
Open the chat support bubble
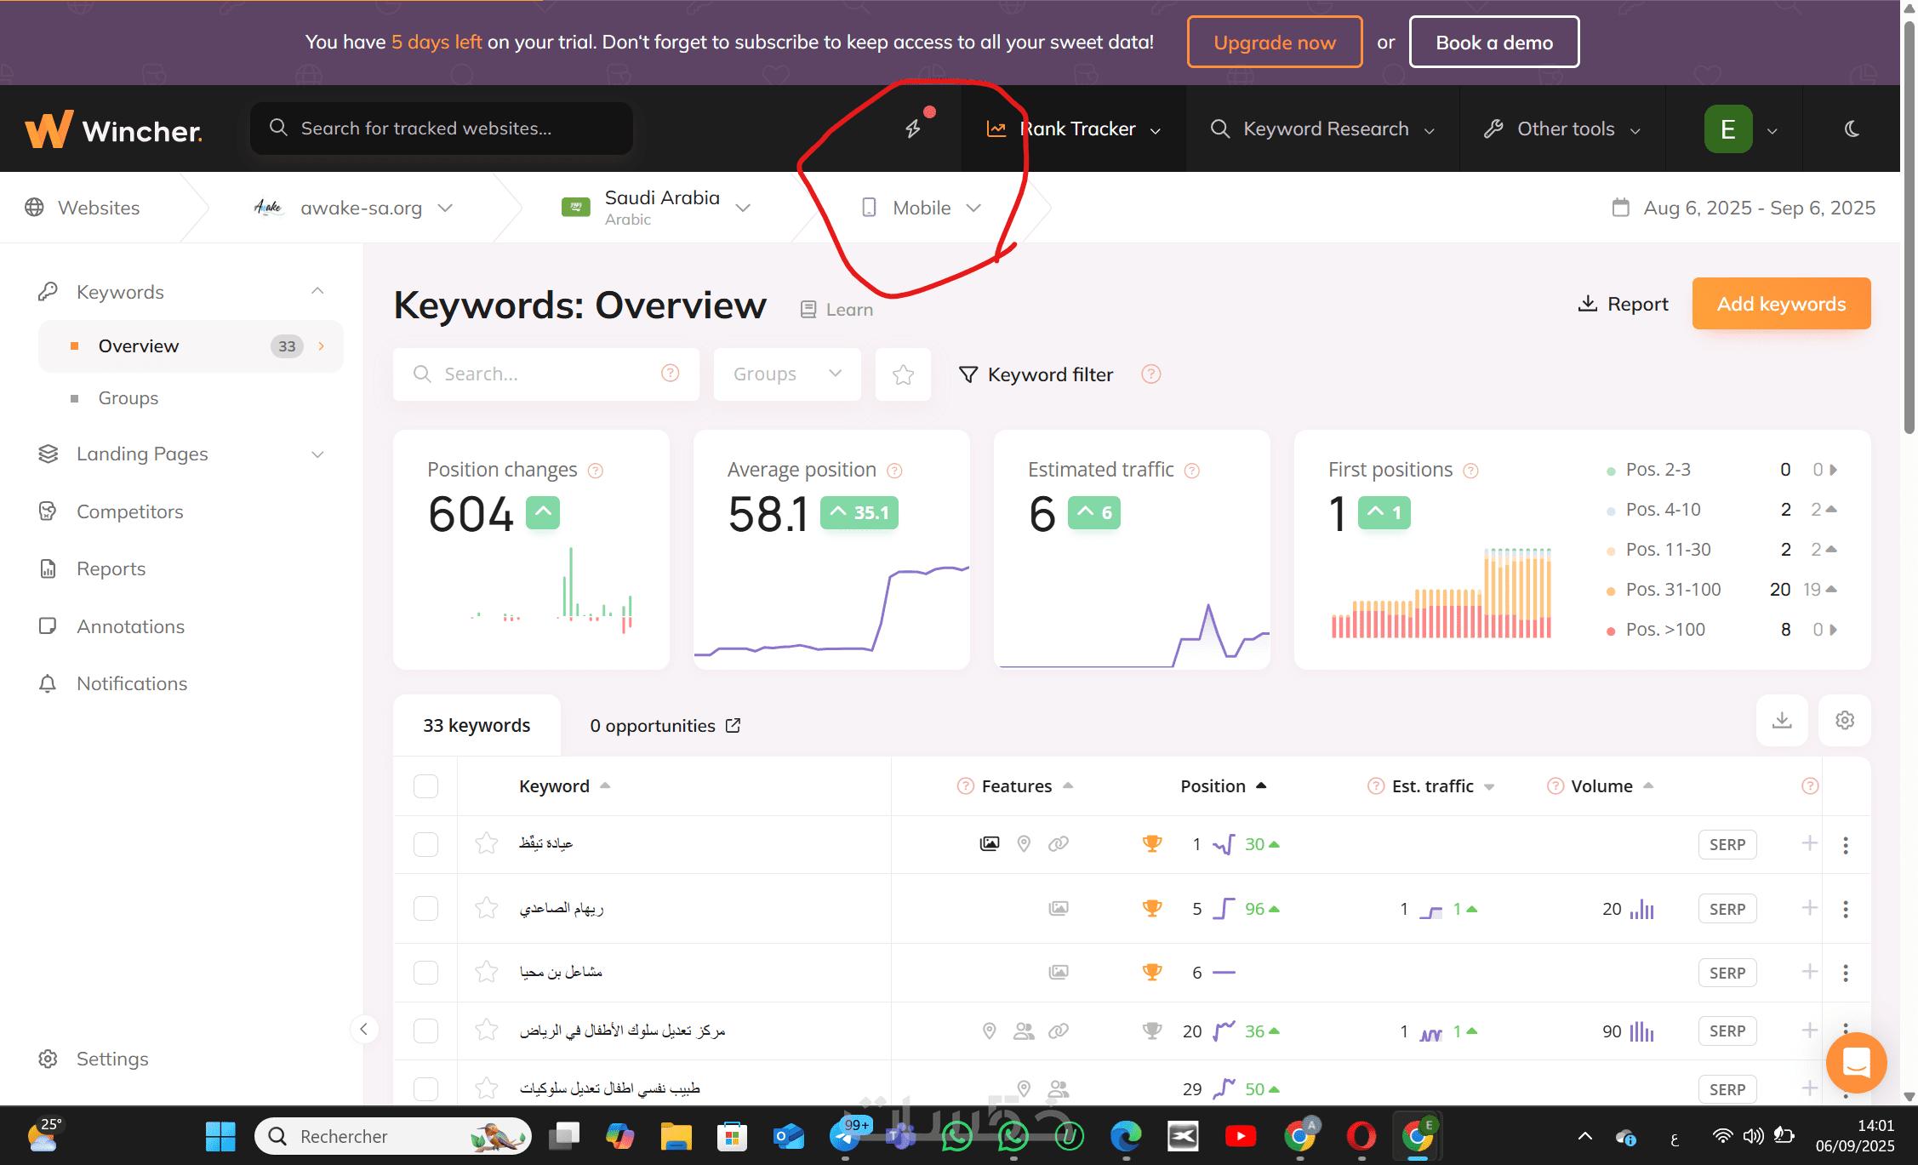[x=1855, y=1062]
